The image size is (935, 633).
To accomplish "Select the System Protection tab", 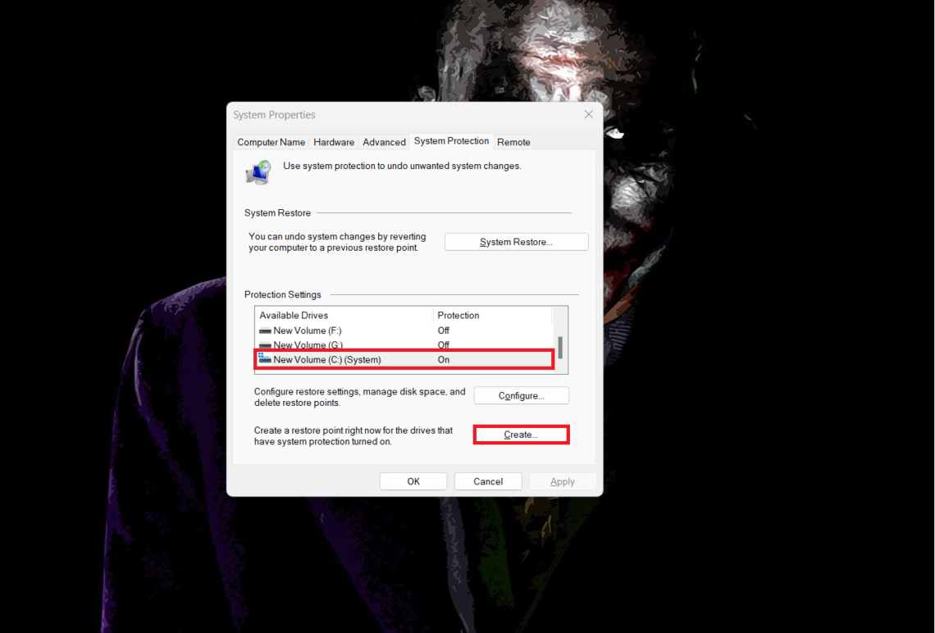I will 451,140.
